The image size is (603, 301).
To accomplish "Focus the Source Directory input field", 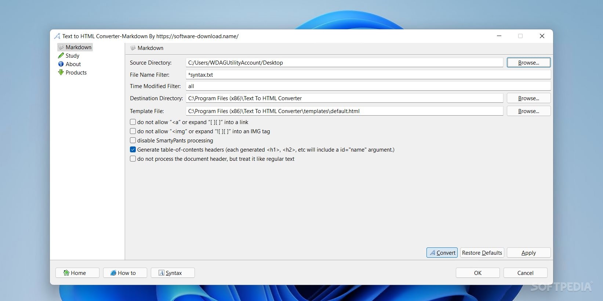I will point(344,63).
